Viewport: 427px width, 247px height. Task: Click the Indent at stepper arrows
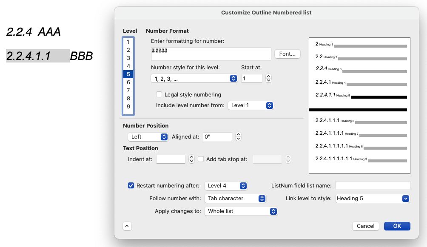192,159
